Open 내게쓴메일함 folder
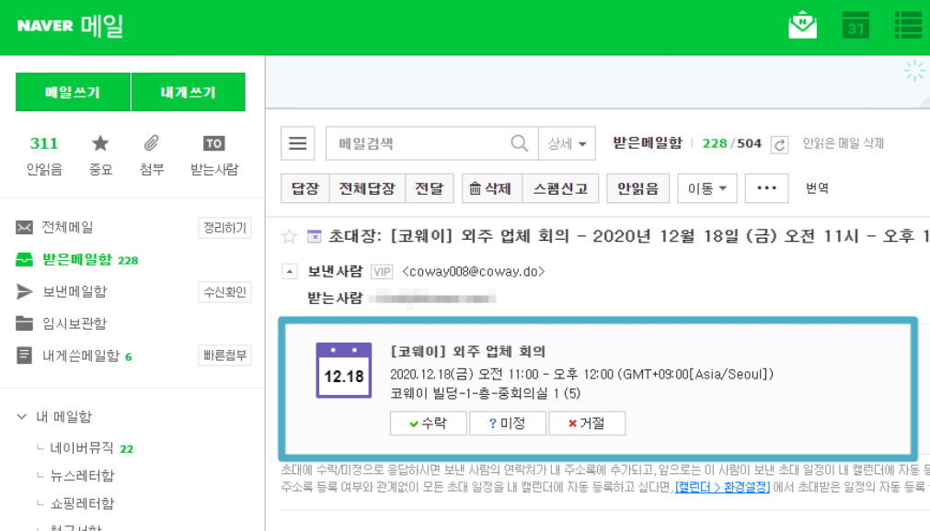930x531 pixels. [x=81, y=356]
